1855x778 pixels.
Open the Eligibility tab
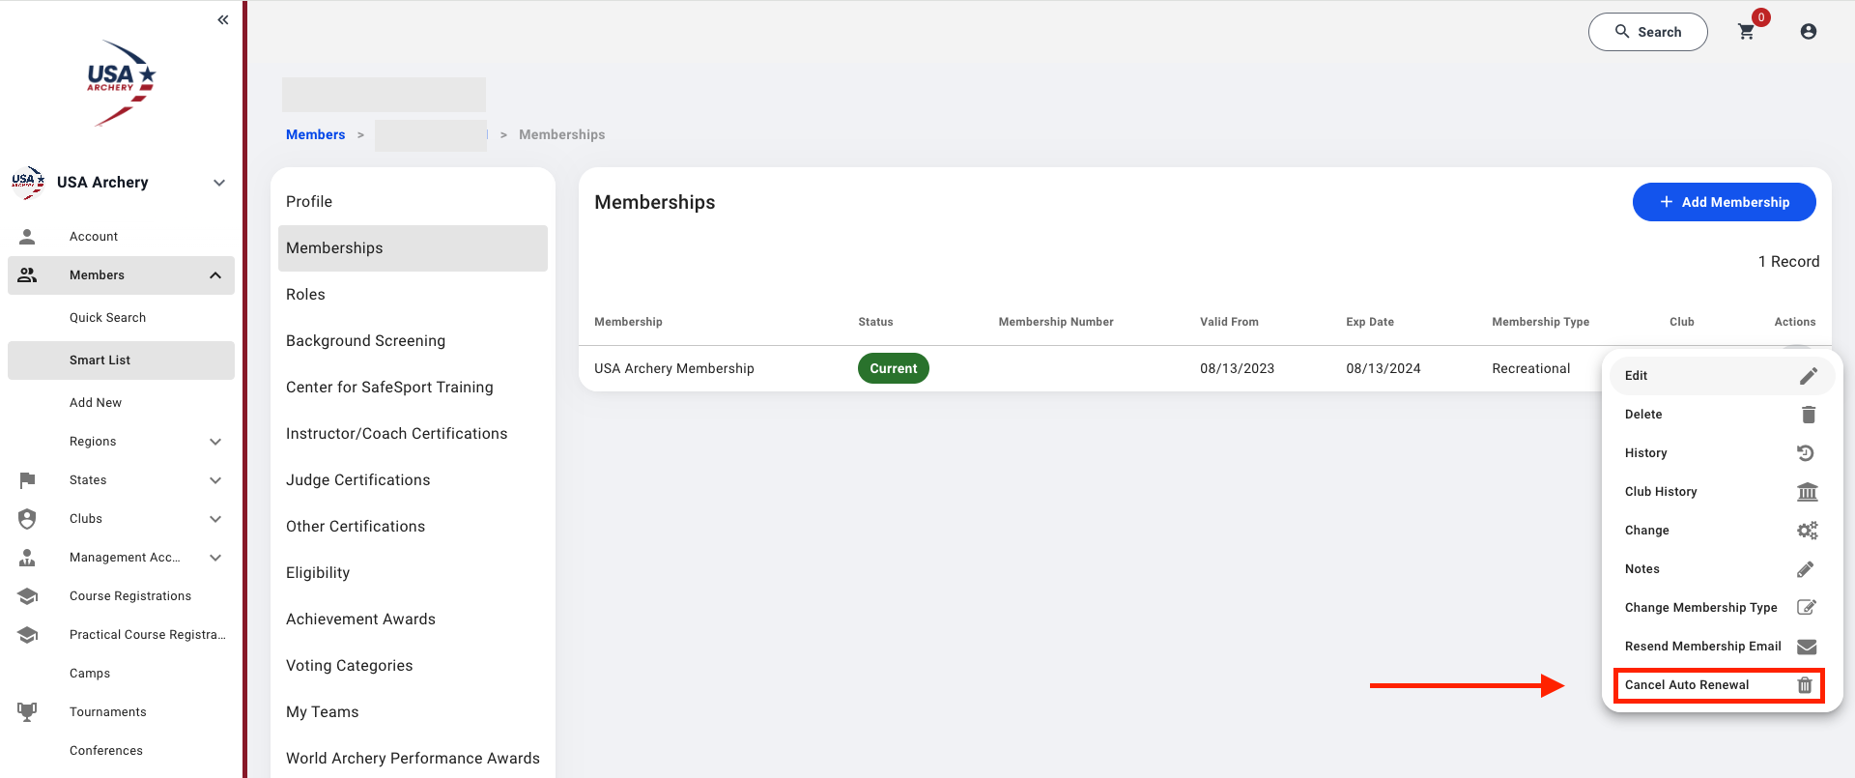click(x=413, y=573)
